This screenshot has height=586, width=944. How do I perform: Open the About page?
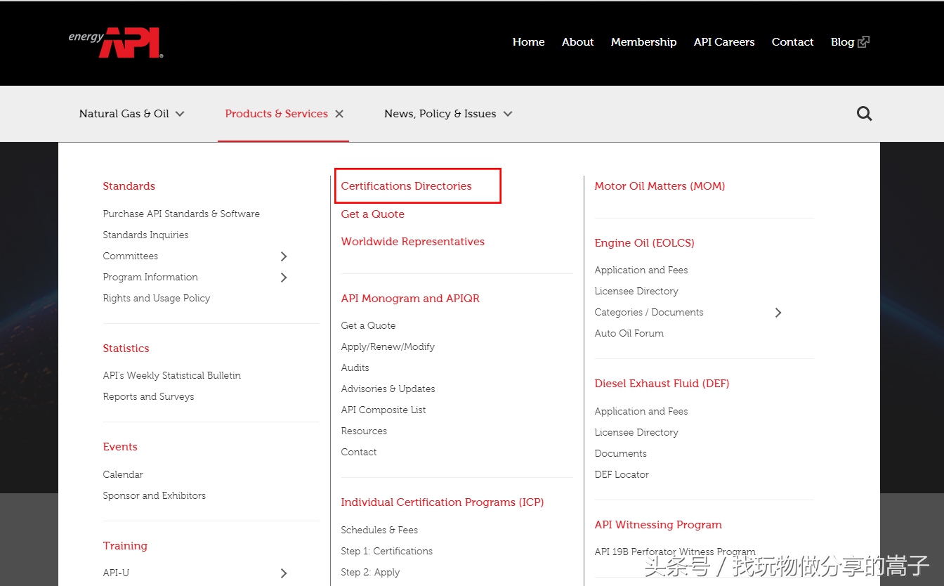coord(577,42)
